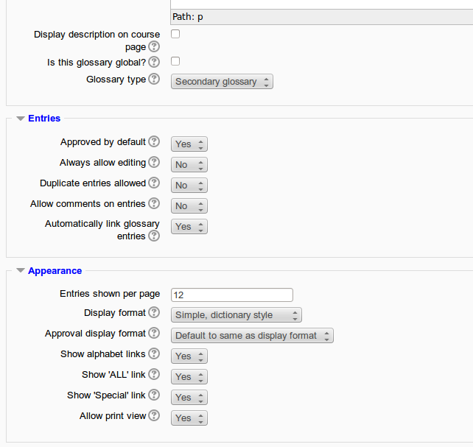Image resolution: width=473 pixels, height=447 pixels.
Task: Show help for Always allow editing
Action: [x=154, y=162]
